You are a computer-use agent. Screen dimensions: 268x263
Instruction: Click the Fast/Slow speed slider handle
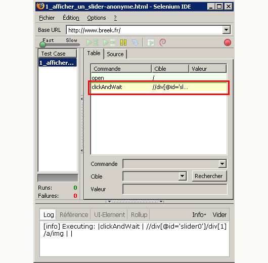click(x=42, y=45)
